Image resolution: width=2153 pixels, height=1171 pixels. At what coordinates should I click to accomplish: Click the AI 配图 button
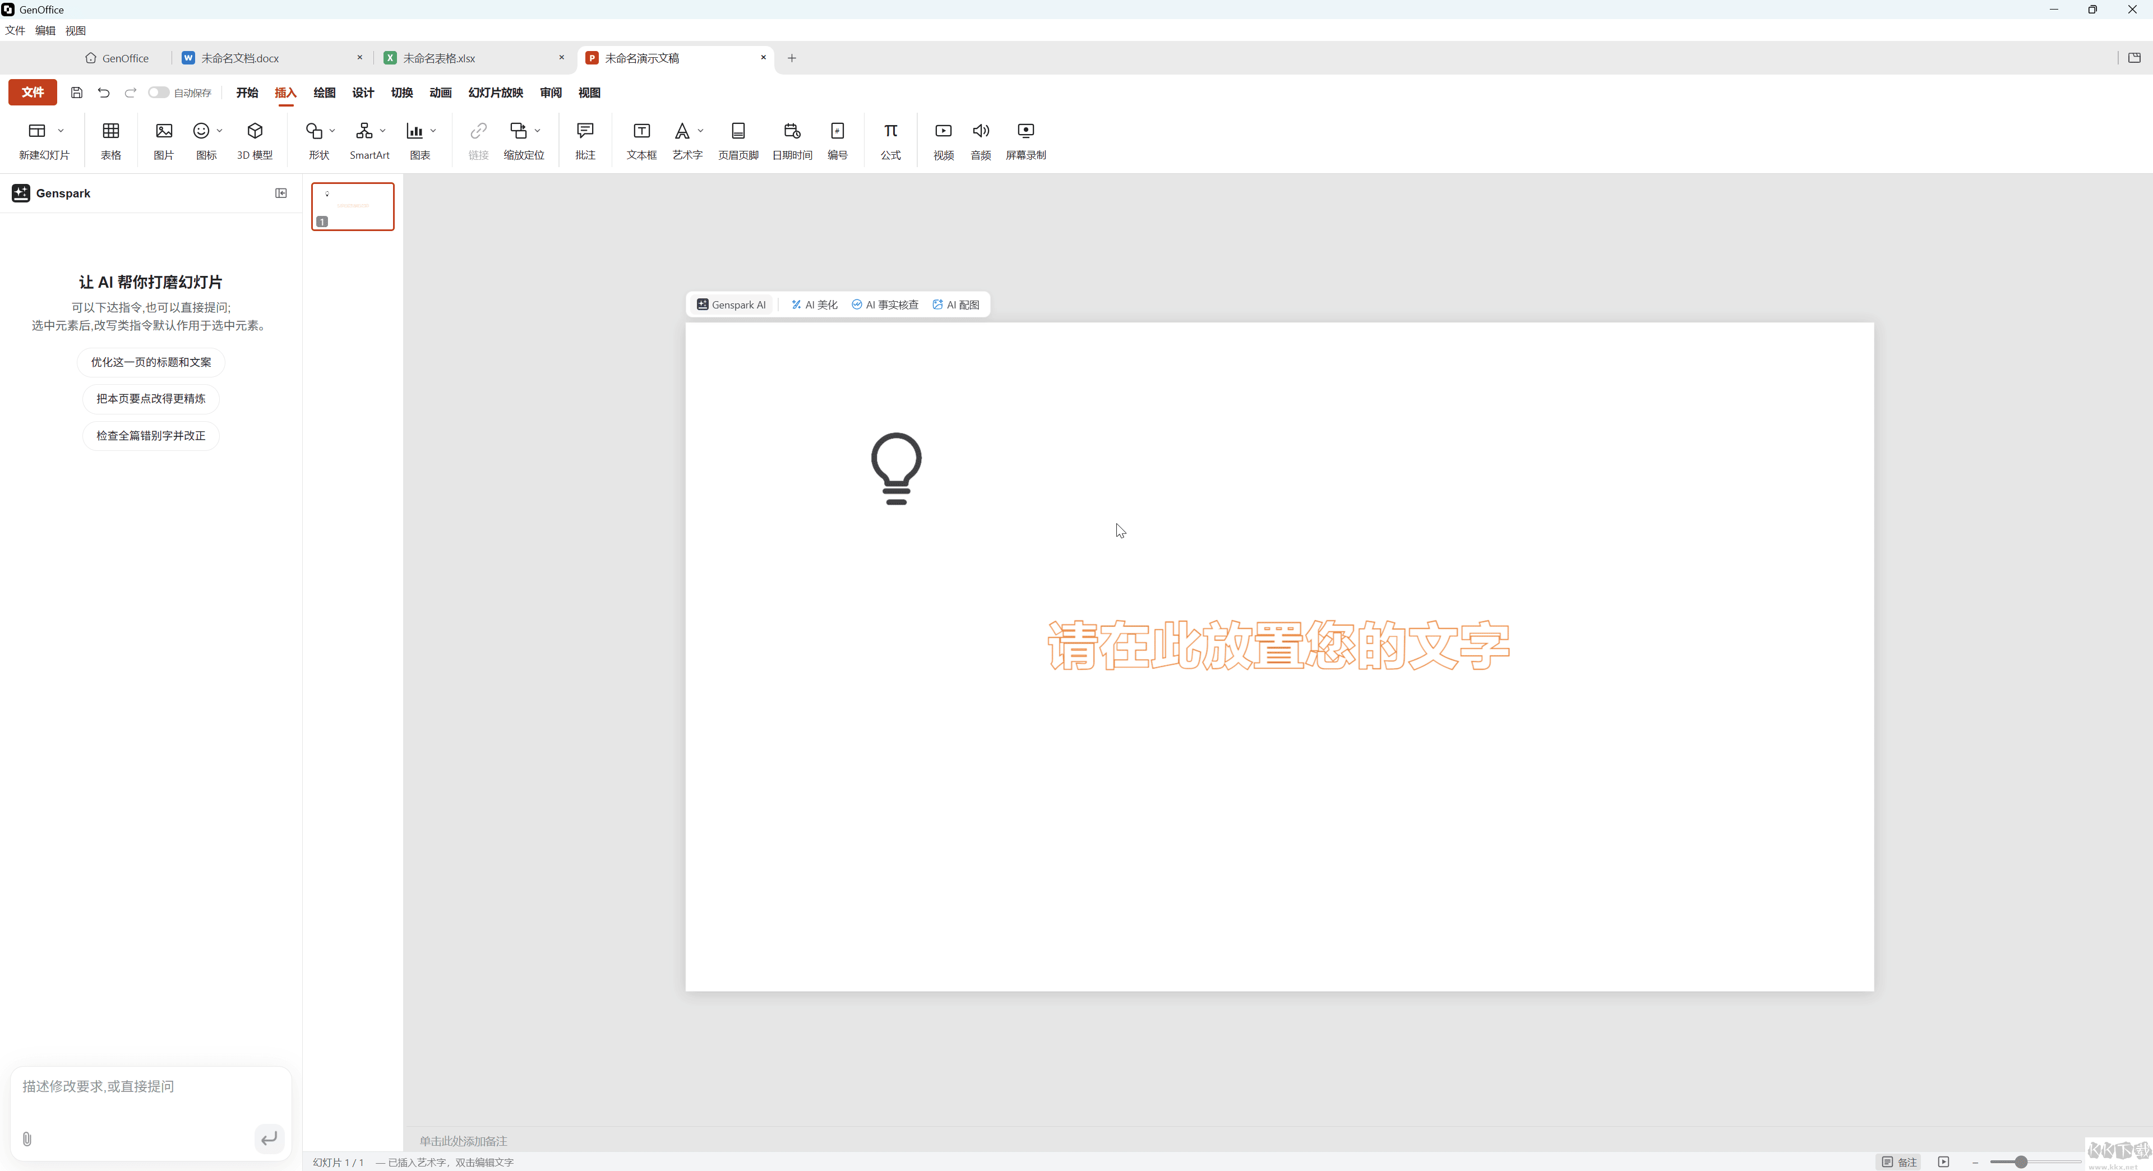tap(955, 305)
